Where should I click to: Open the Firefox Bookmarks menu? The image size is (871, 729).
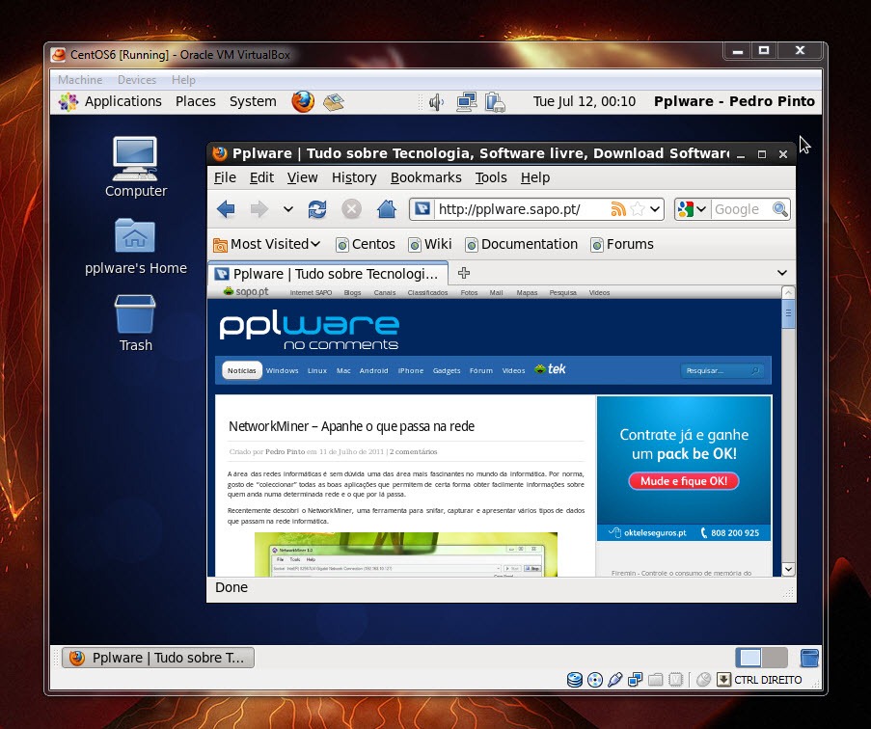pos(426,177)
